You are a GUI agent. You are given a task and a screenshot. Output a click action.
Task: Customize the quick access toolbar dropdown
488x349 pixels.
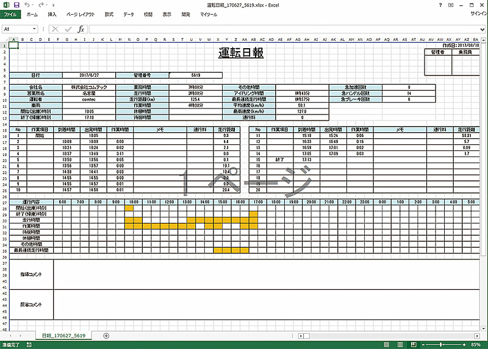(54, 5)
